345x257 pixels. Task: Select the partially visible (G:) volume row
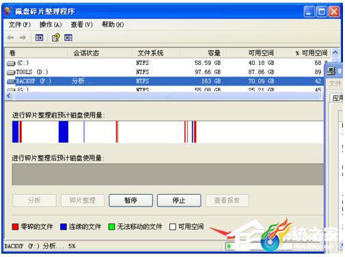click(x=164, y=90)
